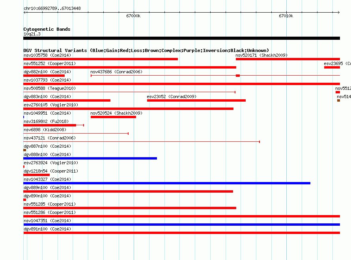
Task: Open dgv882n100 (Coe2014) variant
Action: click(x=47, y=72)
